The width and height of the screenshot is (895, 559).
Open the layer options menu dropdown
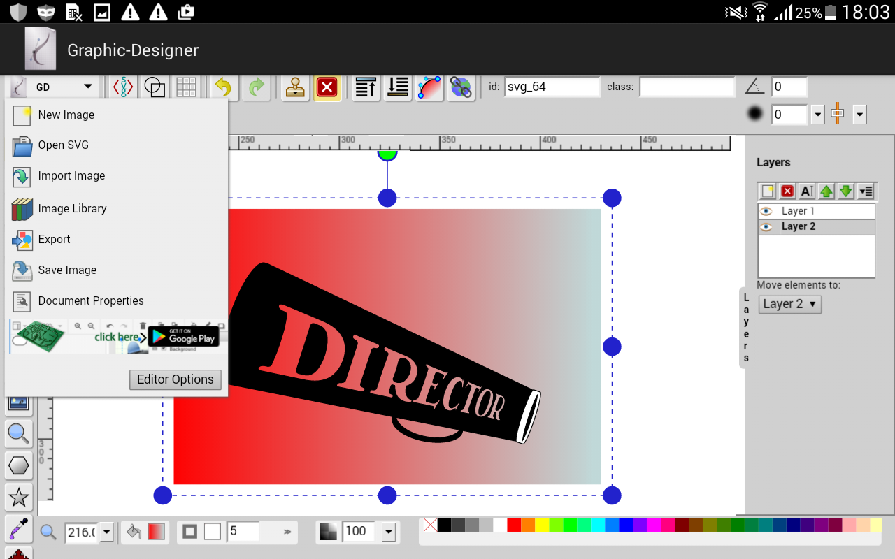pos(866,191)
